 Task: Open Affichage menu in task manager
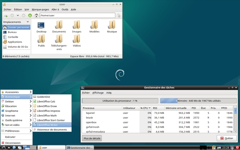tap(98, 93)
